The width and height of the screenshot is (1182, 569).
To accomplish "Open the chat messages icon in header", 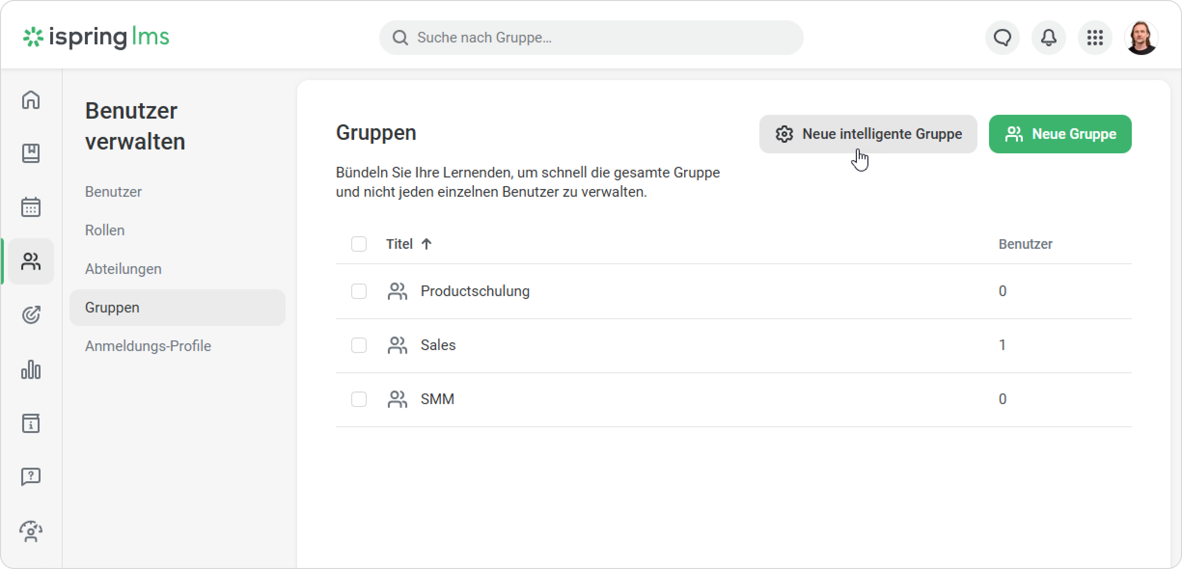I will pyautogui.click(x=1002, y=38).
